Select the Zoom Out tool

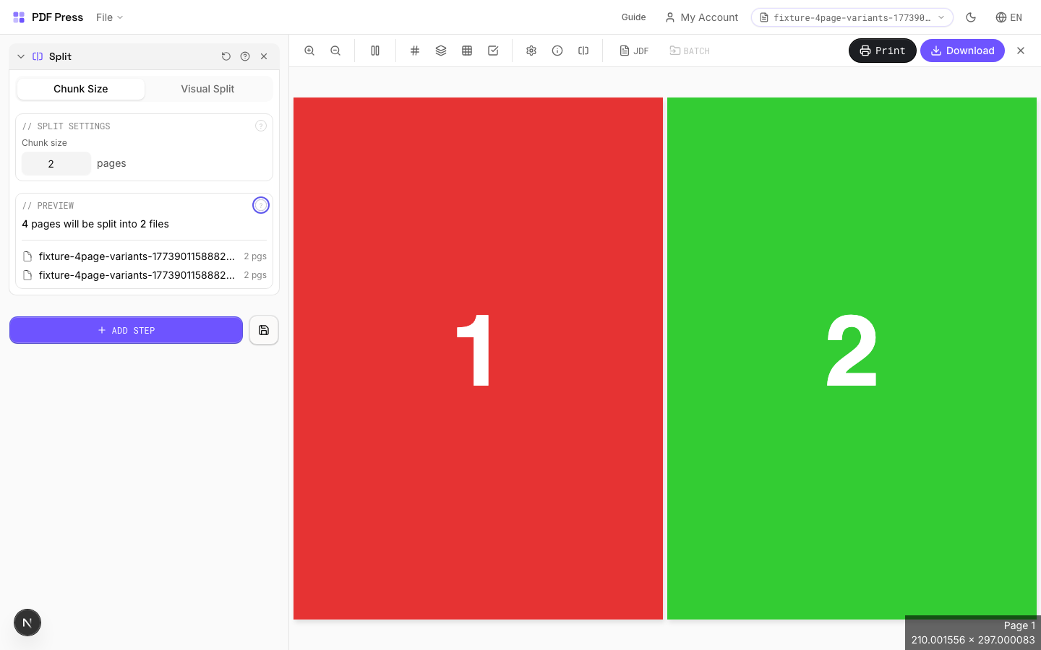pyautogui.click(x=335, y=51)
